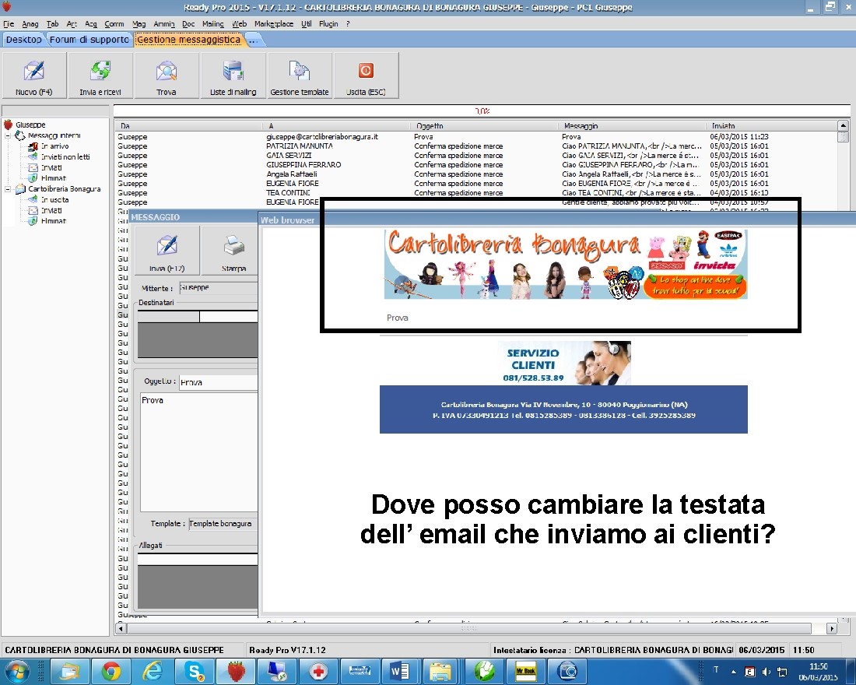Select the Gestione messaggistica tab
The image size is (856, 685).
click(188, 40)
